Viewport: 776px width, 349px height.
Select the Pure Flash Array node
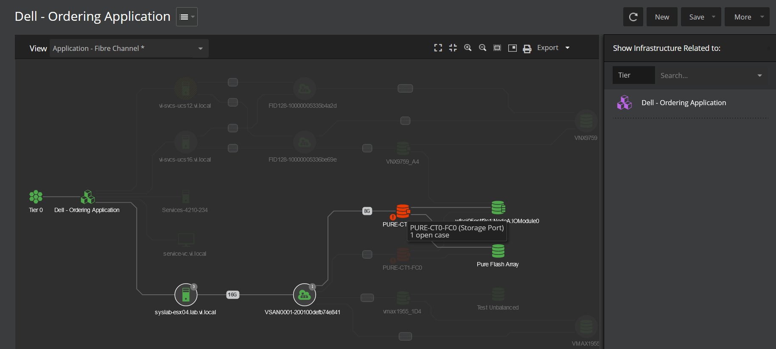coord(498,251)
